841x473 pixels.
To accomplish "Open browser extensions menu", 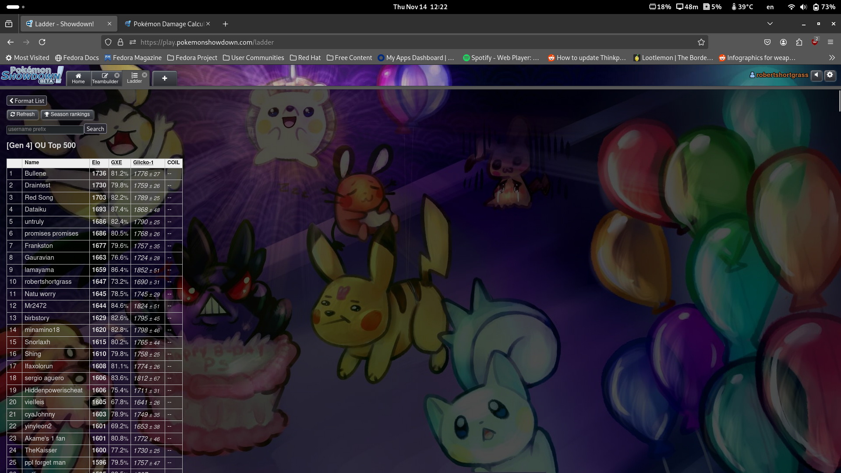I will pyautogui.click(x=799, y=42).
